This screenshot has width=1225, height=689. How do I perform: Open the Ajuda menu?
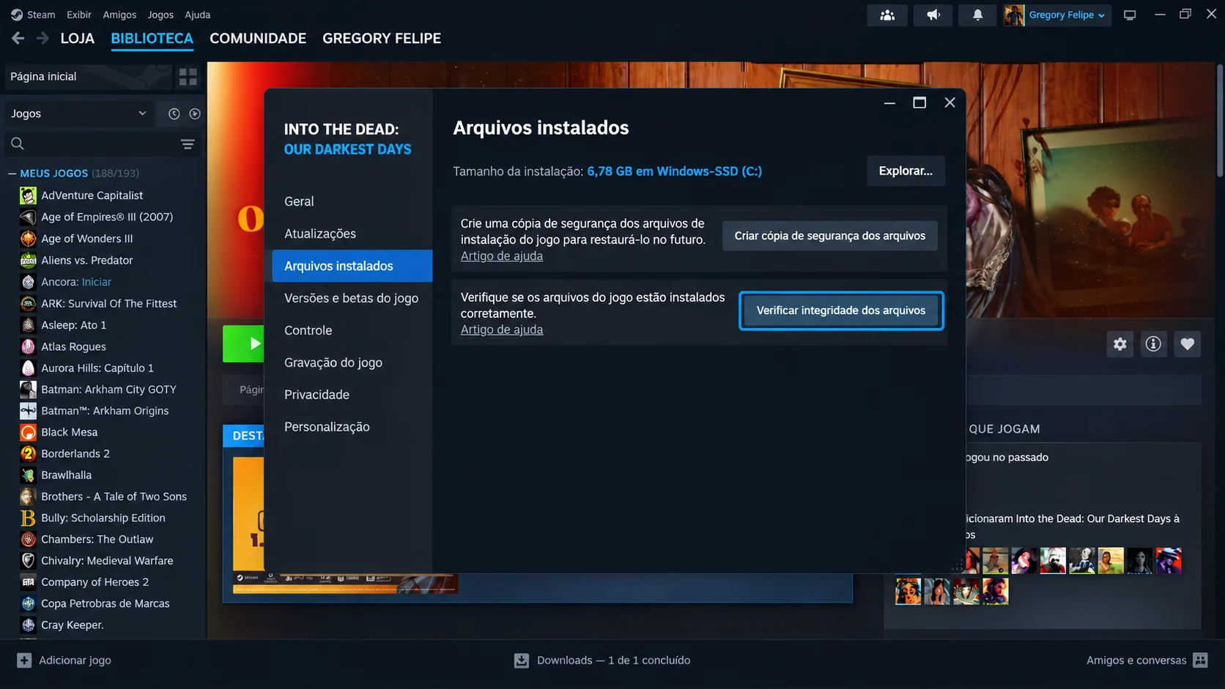[197, 15]
